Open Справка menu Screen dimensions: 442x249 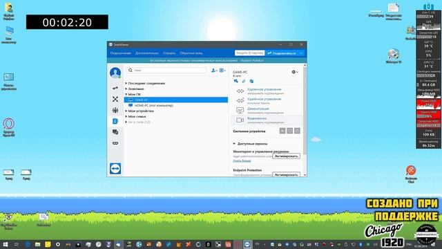point(169,53)
